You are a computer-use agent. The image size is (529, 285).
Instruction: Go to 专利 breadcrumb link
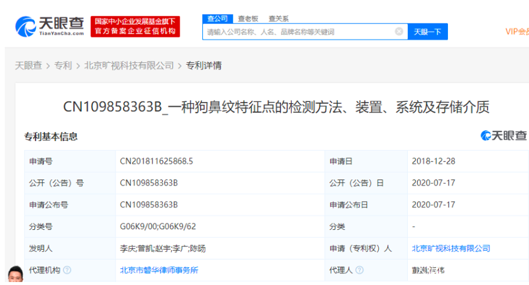(x=63, y=65)
